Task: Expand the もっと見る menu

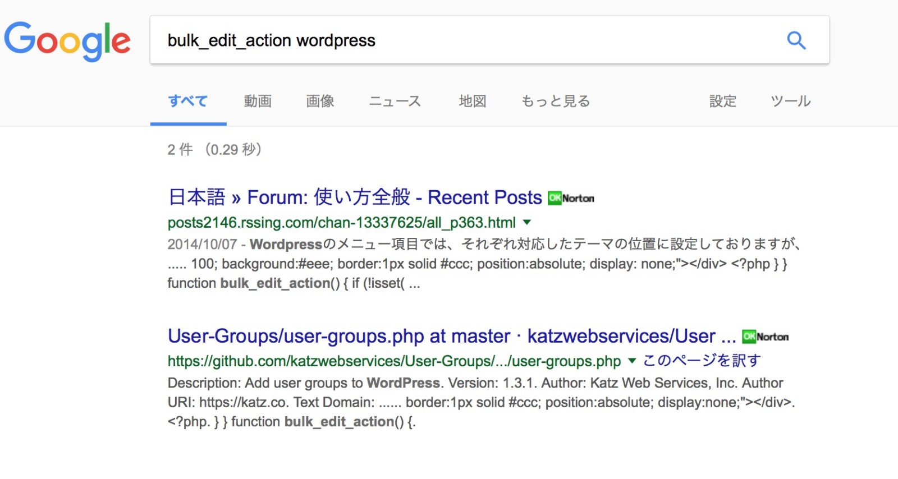Action: 556,102
